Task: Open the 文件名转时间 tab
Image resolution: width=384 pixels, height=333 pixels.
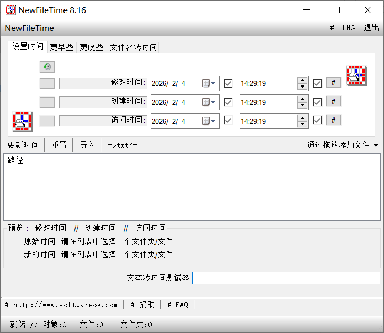Action: (133, 48)
